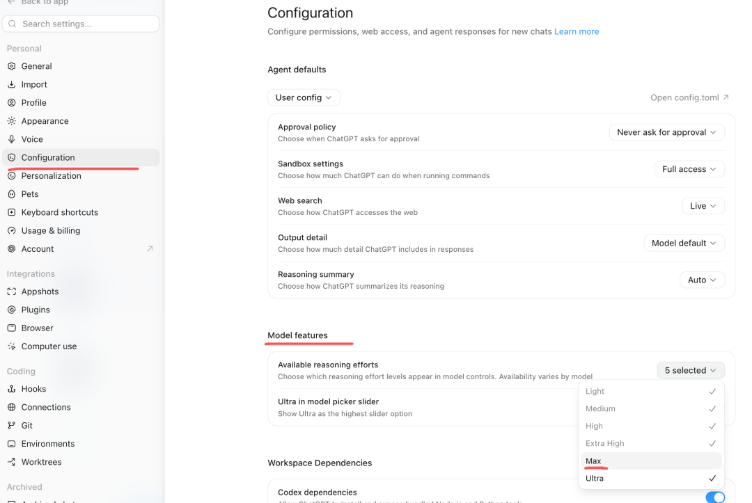The width and height of the screenshot is (752, 503).
Task: Open the User config dropdown
Action: [304, 97]
